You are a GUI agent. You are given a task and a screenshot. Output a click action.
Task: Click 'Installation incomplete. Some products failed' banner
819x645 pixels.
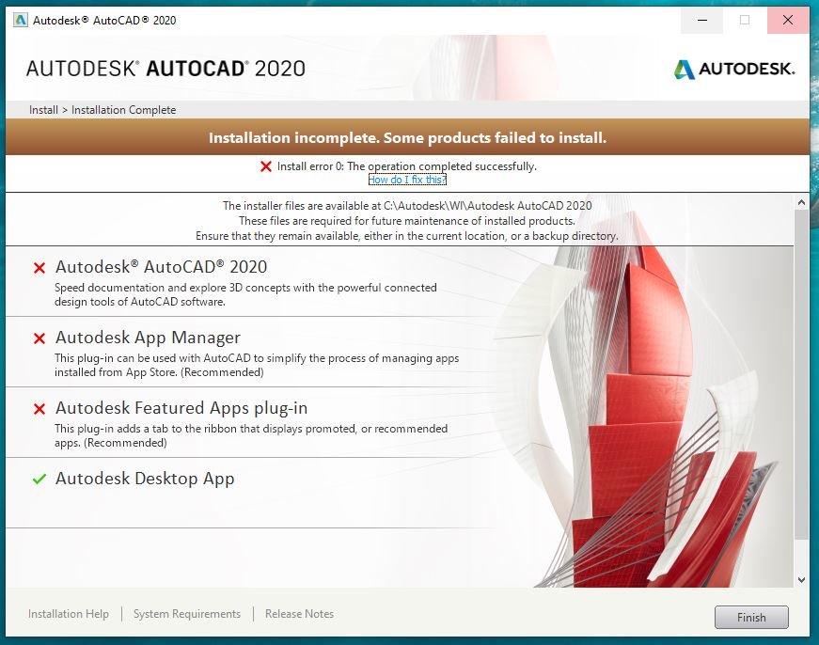pyautogui.click(x=407, y=137)
